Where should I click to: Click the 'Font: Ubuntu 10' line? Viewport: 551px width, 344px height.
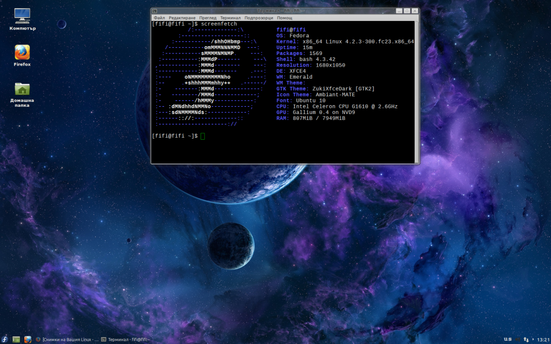tap(301, 101)
